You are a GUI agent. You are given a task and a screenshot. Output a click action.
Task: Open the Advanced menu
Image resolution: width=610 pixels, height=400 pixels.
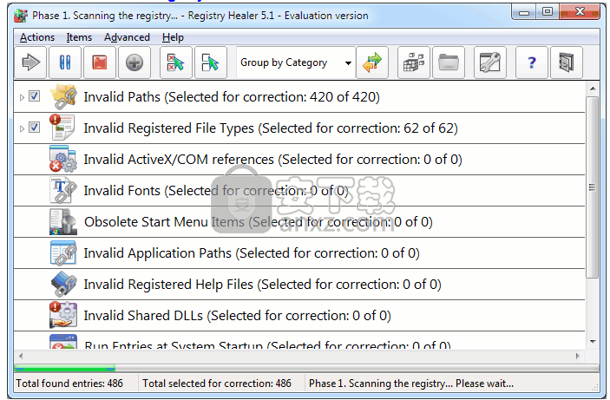127,37
